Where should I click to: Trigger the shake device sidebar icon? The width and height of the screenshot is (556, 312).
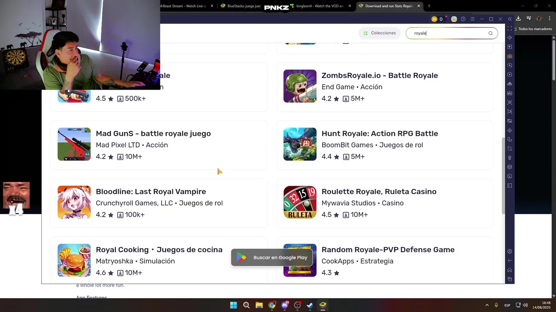tap(510, 149)
